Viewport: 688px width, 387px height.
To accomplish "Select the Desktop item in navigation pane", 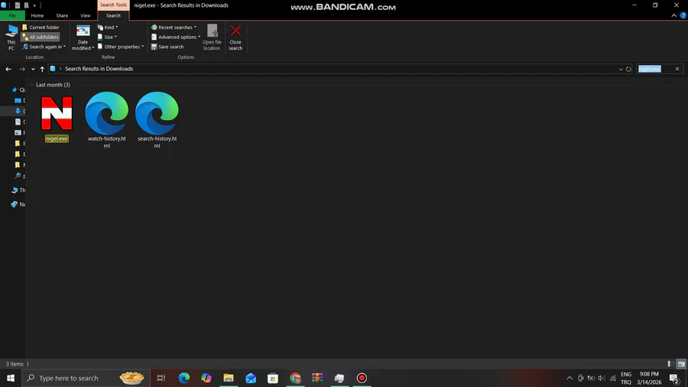I will click(x=18, y=100).
